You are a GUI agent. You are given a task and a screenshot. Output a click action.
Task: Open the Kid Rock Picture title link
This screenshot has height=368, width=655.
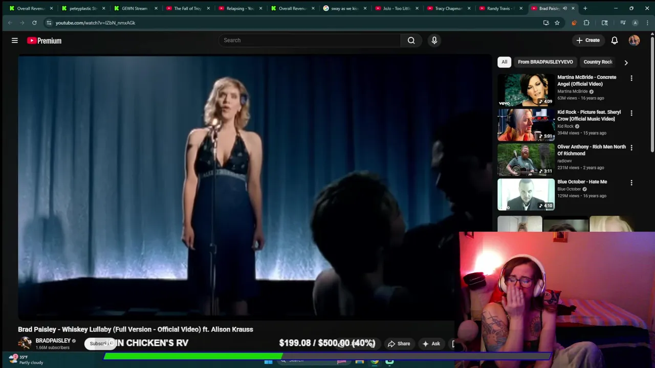click(x=589, y=115)
